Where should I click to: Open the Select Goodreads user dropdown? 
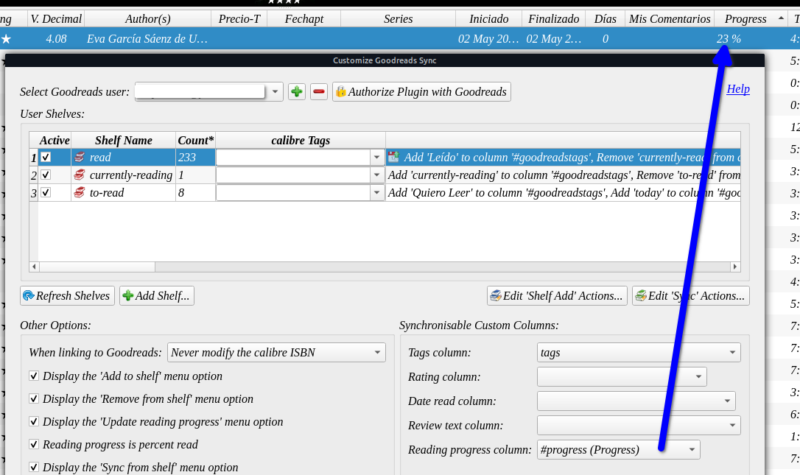275,92
